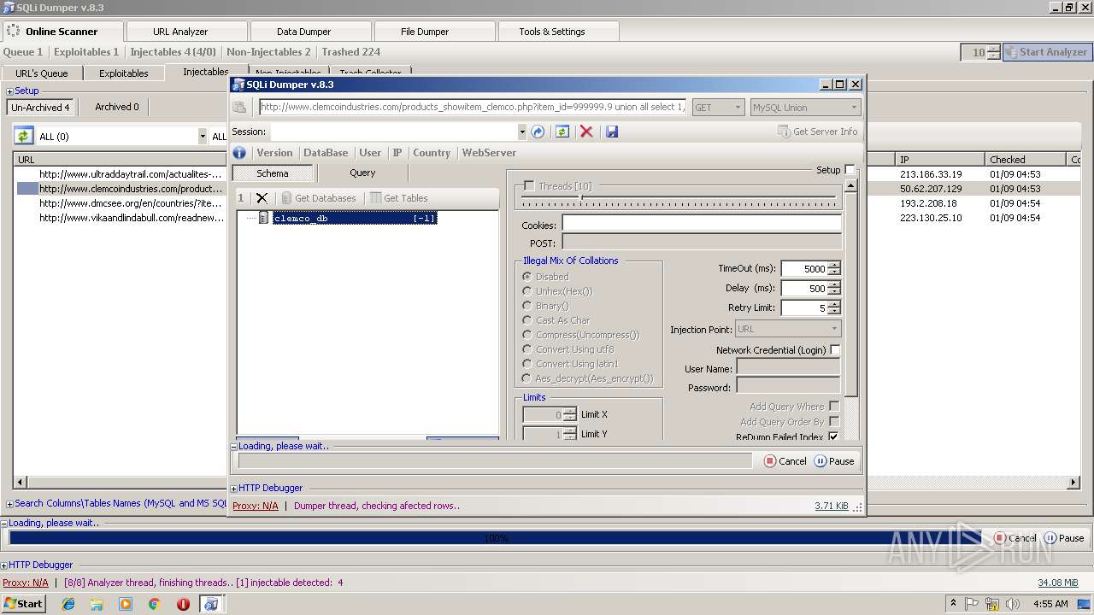Toggle Add Query Order By checkbox
This screenshot has height=615, width=1094.
(x=834, y=422)
